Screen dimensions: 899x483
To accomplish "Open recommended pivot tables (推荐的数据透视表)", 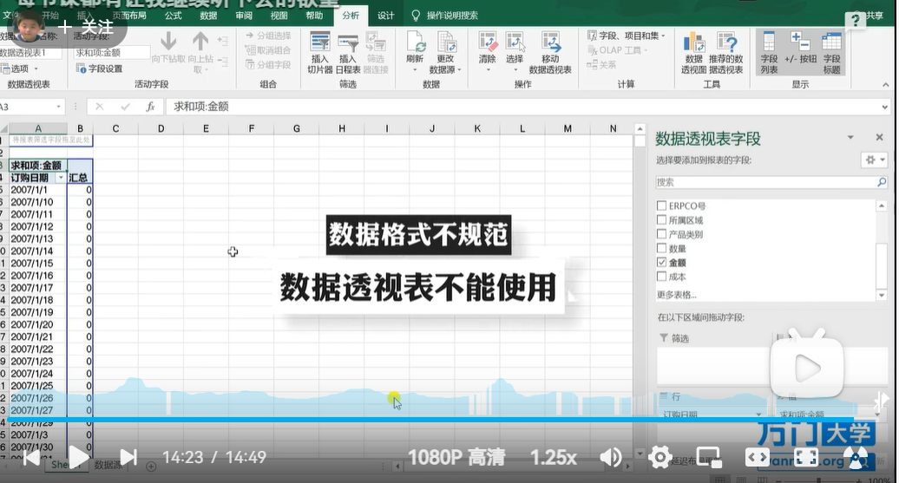I will click(725, 53).
